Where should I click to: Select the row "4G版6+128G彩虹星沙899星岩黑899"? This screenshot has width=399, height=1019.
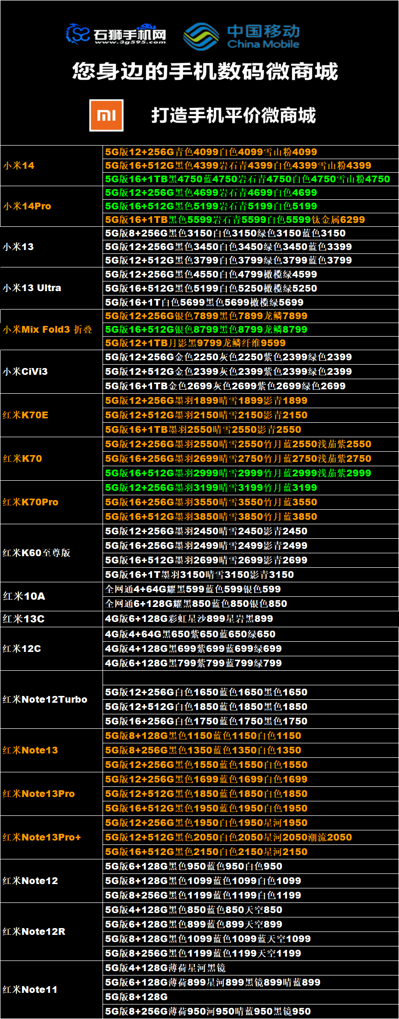pyautogui.click(x=251, y=619)
